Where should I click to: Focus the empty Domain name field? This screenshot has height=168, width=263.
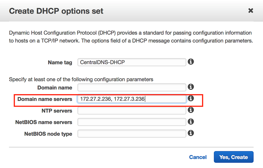tap(131, 87)
